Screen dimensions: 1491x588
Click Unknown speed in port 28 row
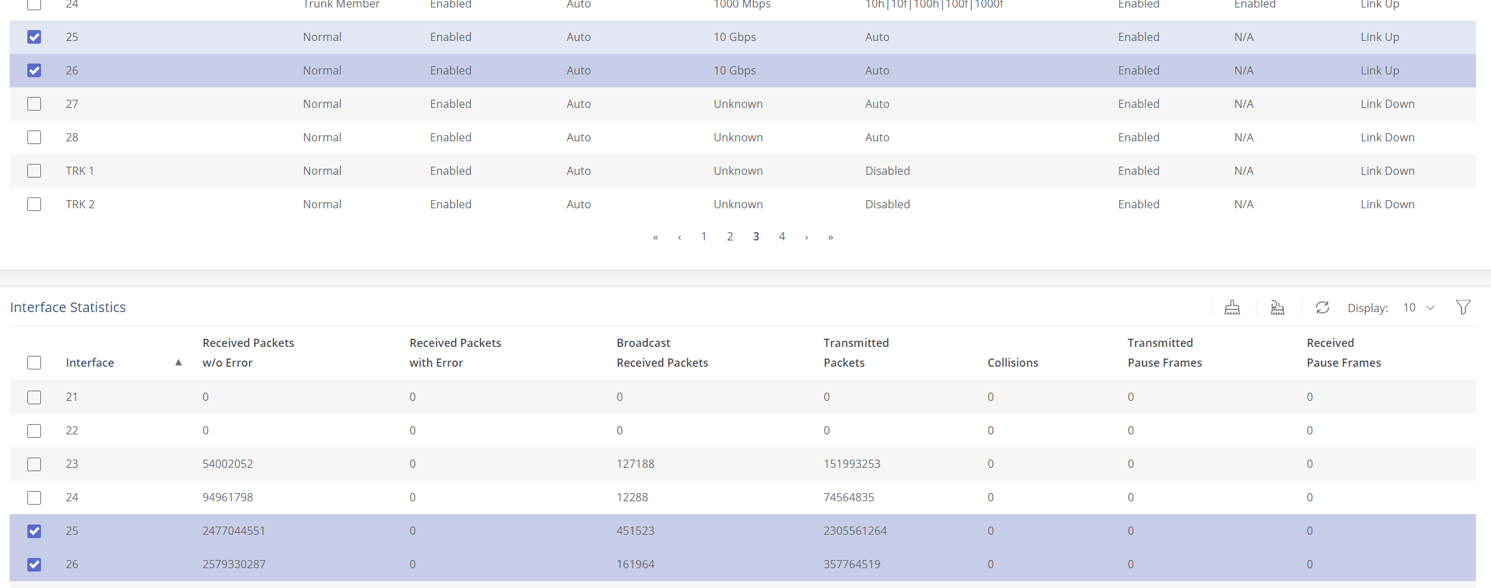click(x=738, y=137)
